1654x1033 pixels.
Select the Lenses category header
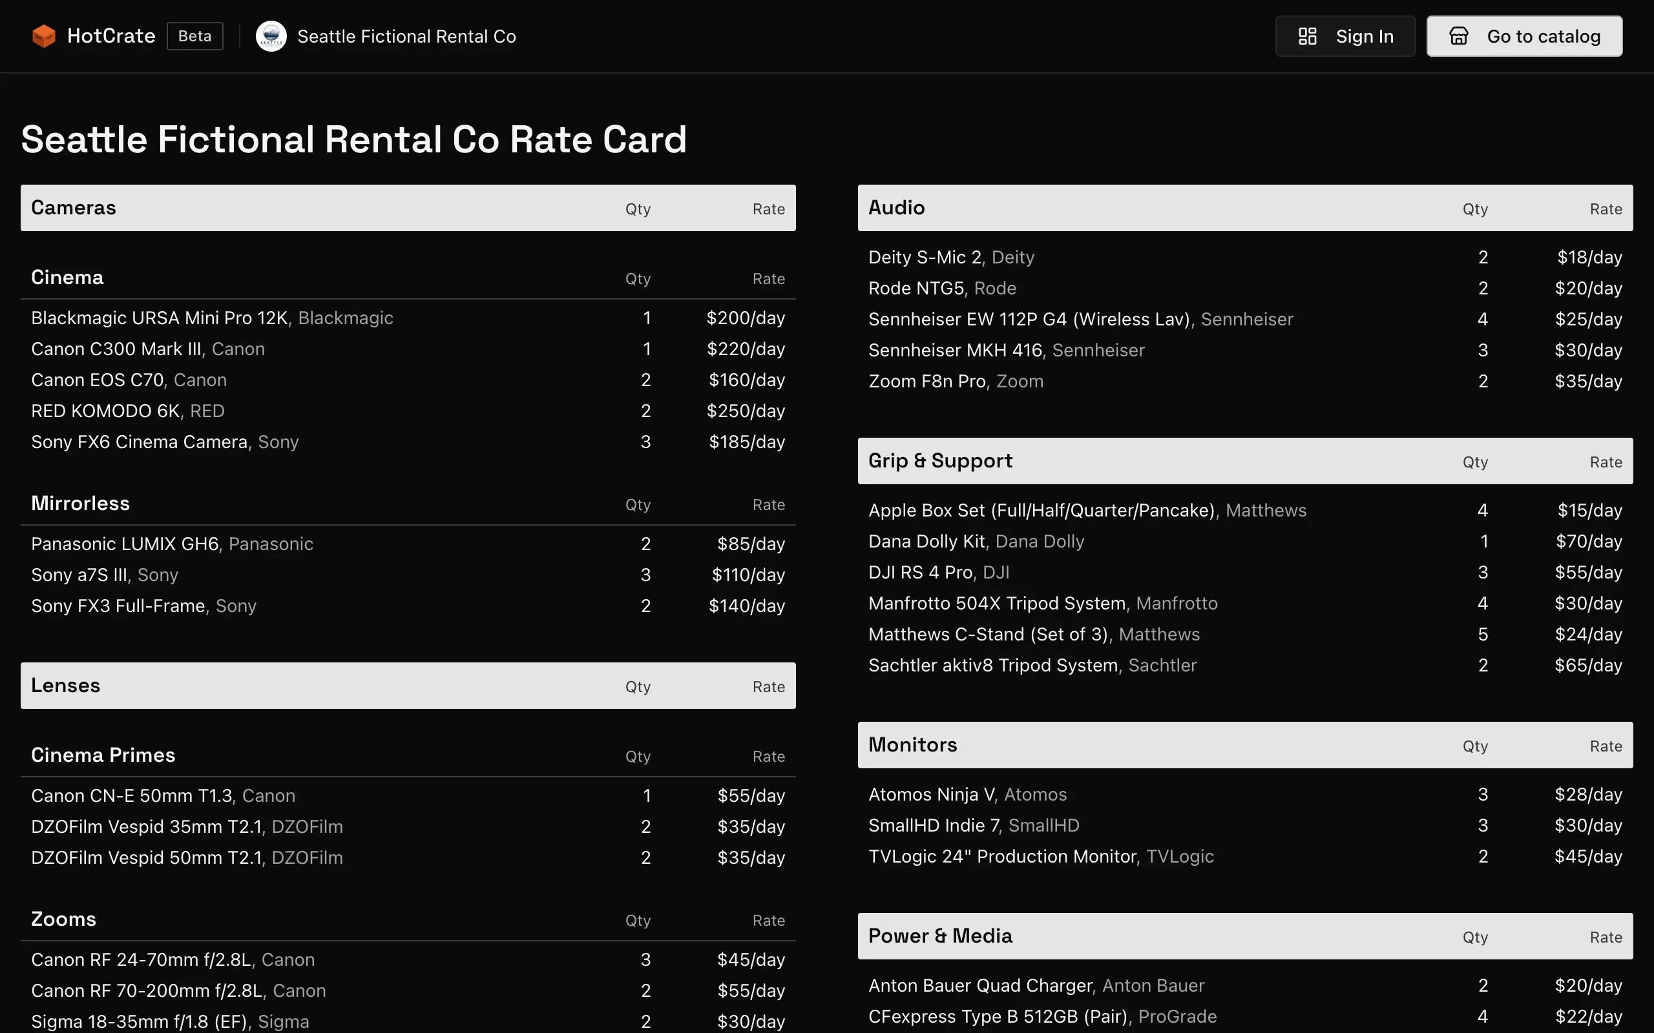point(408,685)
